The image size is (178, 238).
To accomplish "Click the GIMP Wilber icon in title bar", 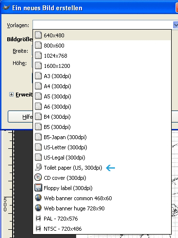I will tap(6, 7).
